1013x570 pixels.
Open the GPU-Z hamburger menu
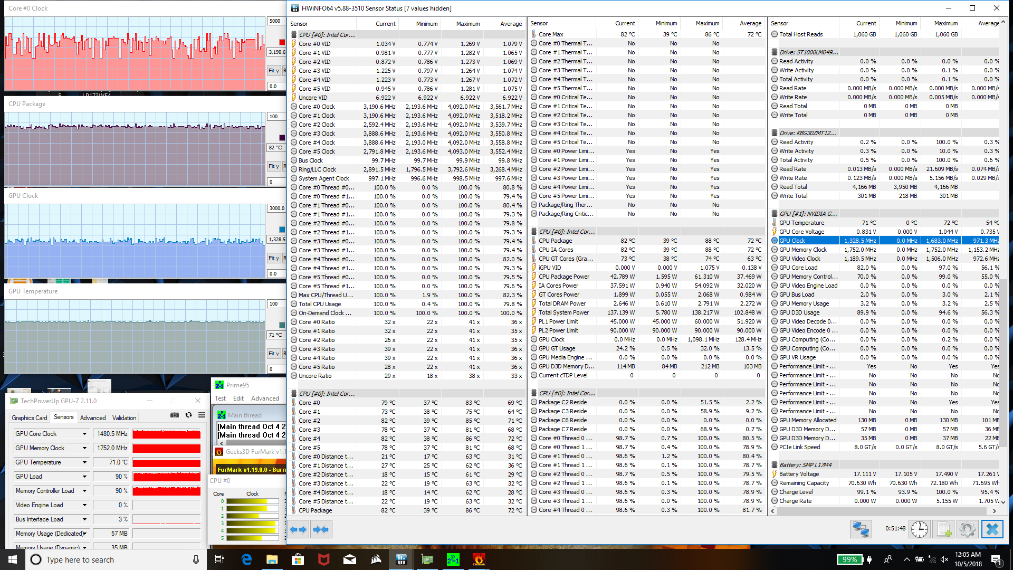coord(202,415)
